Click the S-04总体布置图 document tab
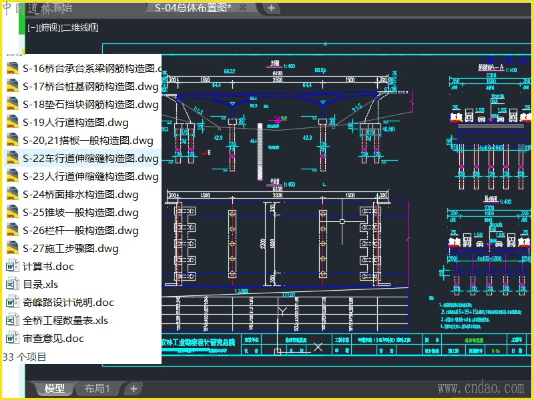The image size is (534, 400). click(x=192, y=8)
